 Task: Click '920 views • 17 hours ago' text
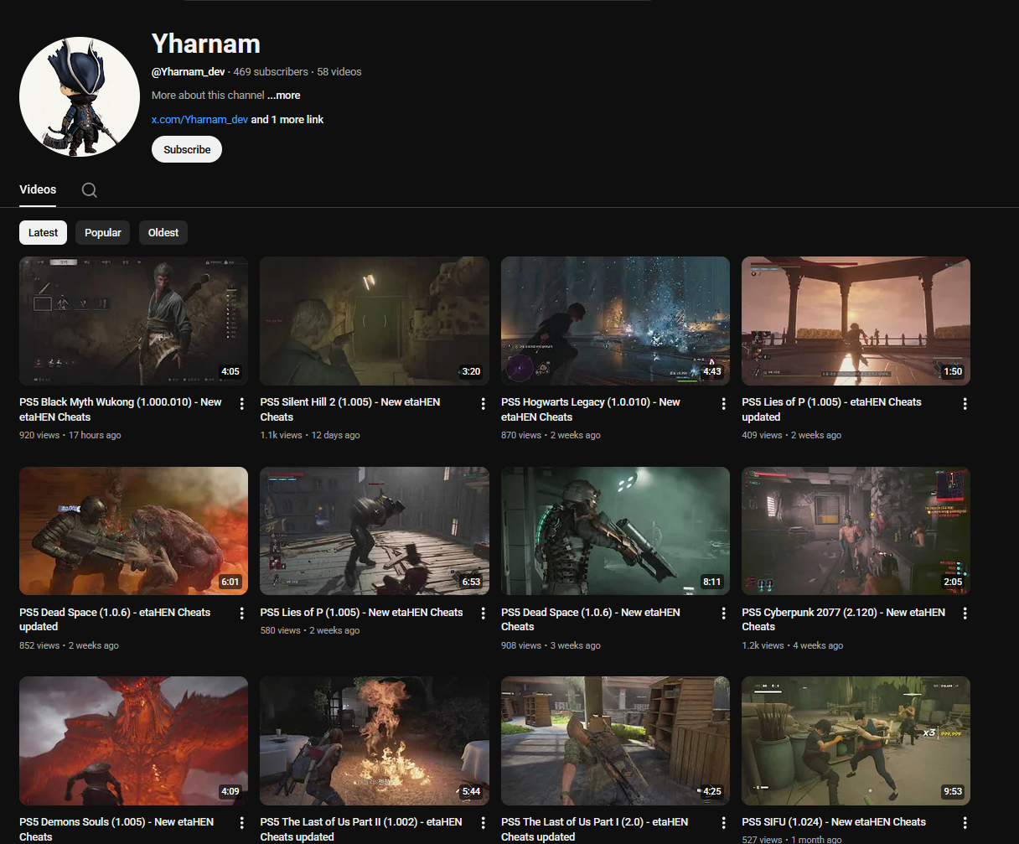pos(70,435)
